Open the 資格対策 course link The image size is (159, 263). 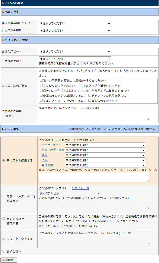47,165
